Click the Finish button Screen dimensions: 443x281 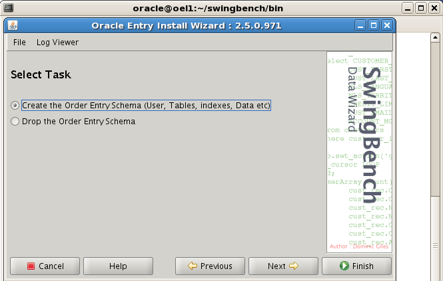pyautogui.click(x=356, y=266)
